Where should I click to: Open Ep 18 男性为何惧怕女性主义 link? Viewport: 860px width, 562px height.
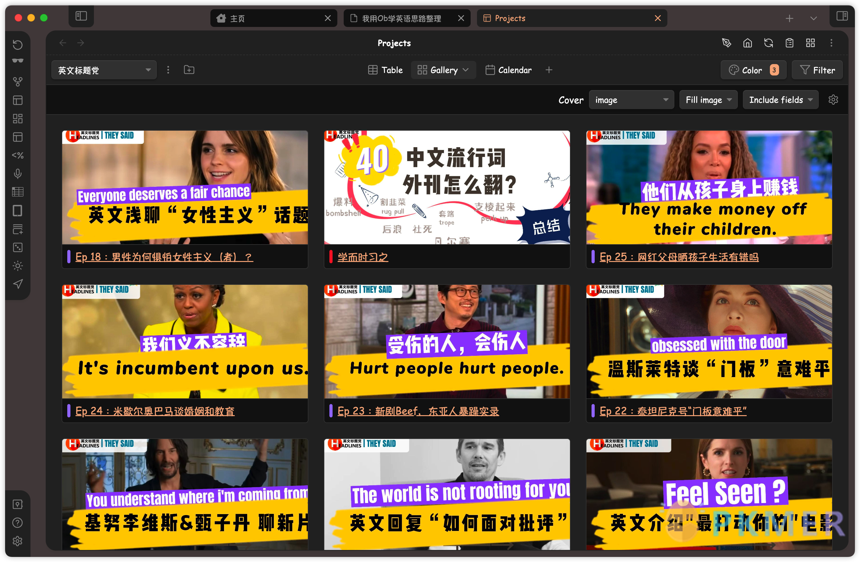tap(164, 257)
